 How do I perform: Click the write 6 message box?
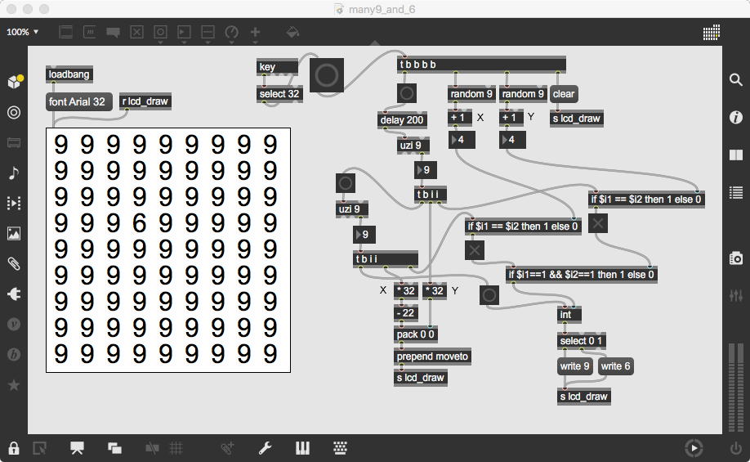click(x=615, y=366)
